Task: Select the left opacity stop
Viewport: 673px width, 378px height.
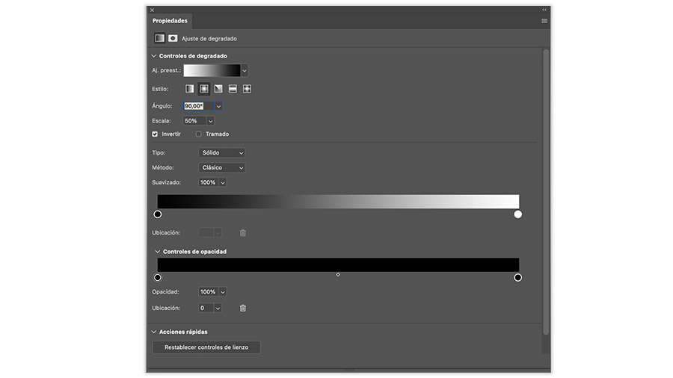Action: click(x=158, y=278)
